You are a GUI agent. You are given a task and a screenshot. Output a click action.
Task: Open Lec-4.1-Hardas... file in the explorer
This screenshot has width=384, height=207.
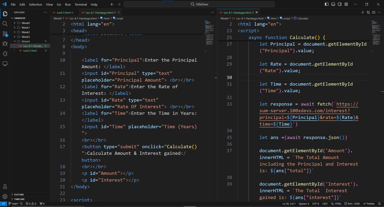click(x=30, y=46)
